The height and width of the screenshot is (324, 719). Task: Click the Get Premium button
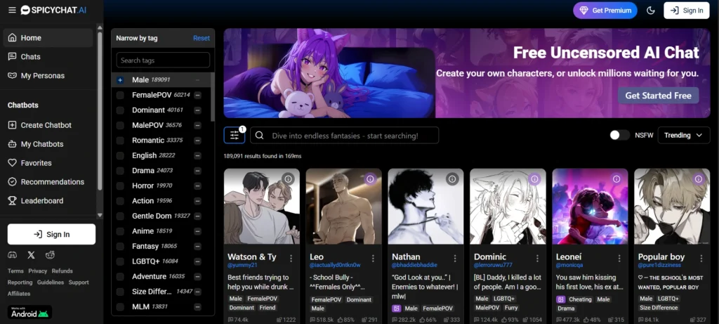click(605, 11)
